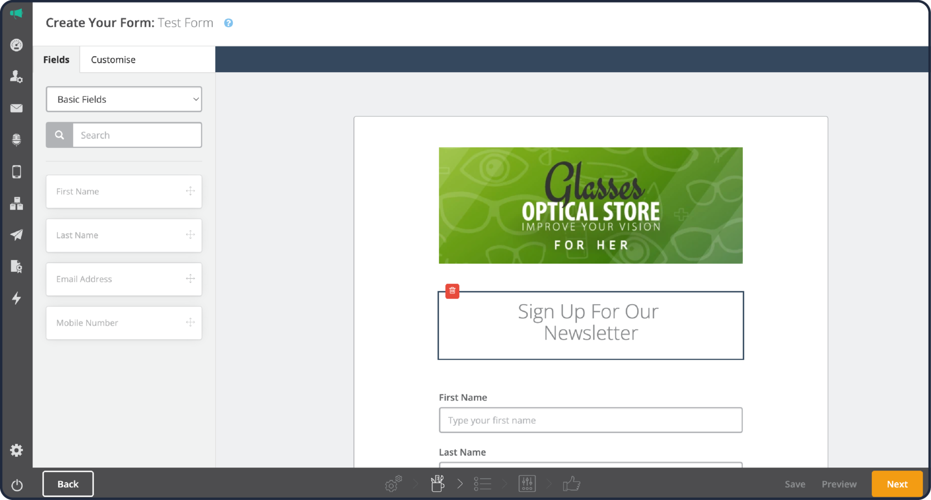
Task: Click the Save link
Action: (x=795, y=484)
